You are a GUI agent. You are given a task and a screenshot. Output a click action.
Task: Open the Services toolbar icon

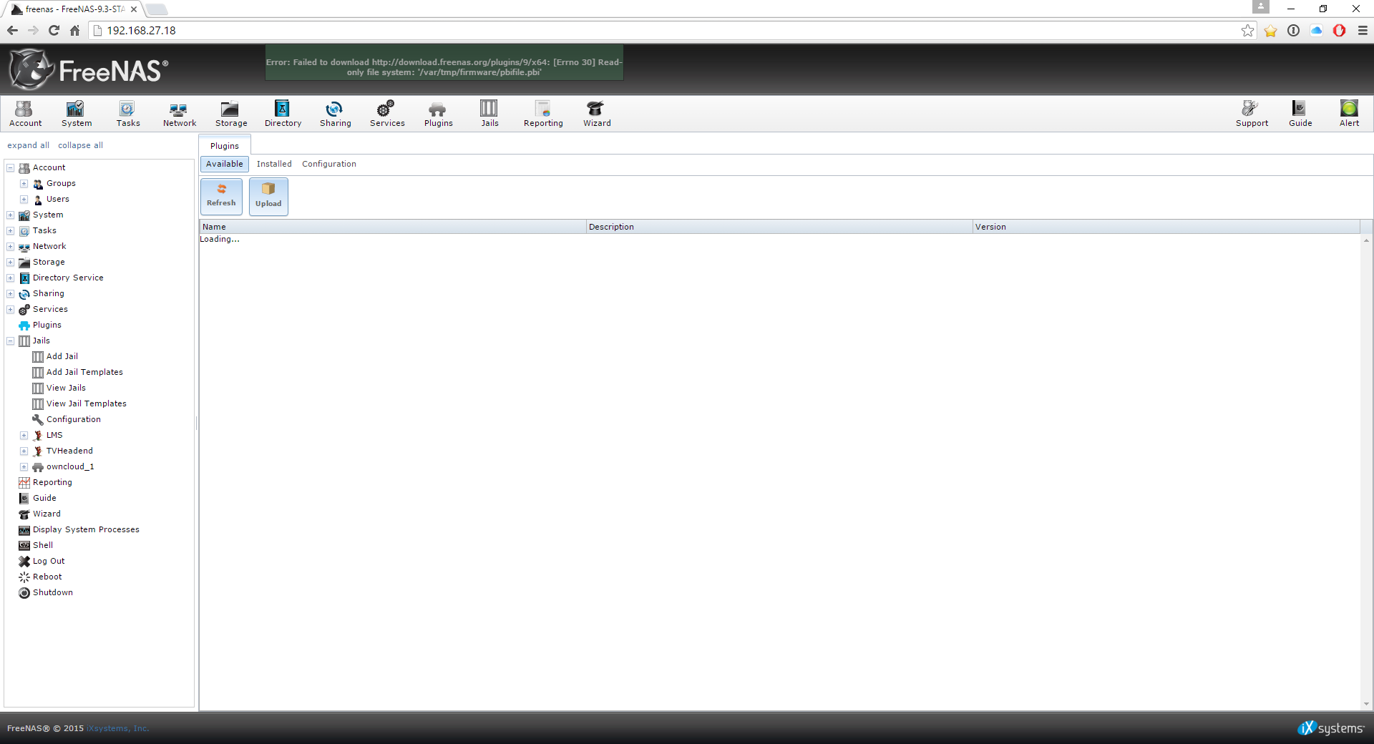[387, 114]
